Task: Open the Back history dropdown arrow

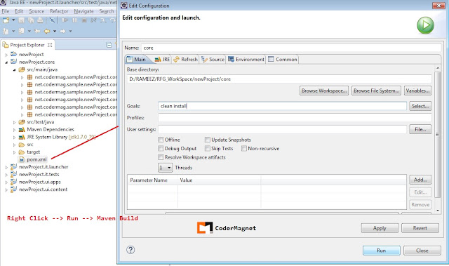Action: pos(55,31)
